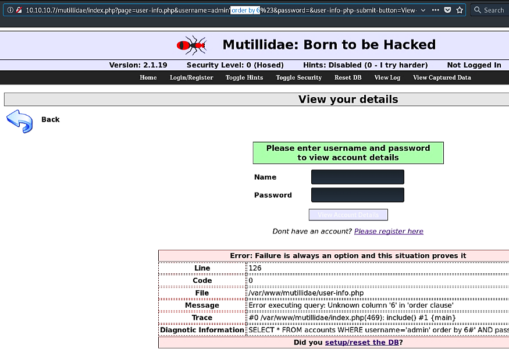
Task: Focus the Name input field
Action: (x=357, y=177)
